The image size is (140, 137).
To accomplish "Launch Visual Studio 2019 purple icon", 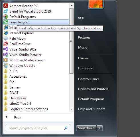I will point(6,49).
